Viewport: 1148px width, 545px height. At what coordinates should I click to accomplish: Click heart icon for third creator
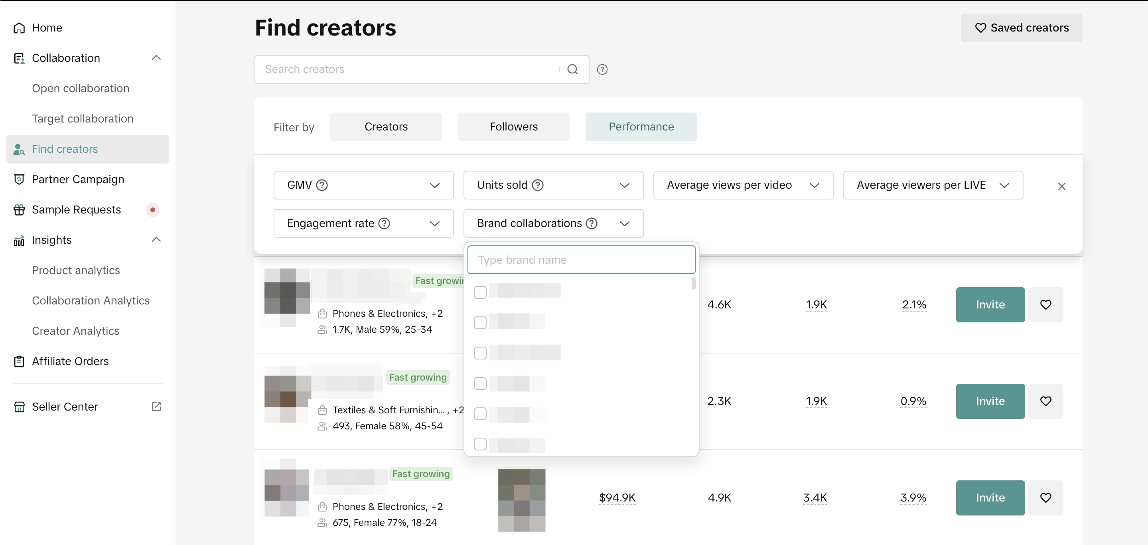pos(1045,497)
